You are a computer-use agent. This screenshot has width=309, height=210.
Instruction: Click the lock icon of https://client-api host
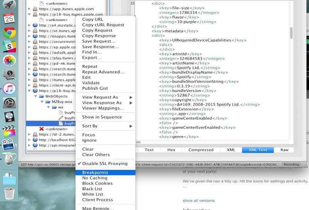coord(35,85)
